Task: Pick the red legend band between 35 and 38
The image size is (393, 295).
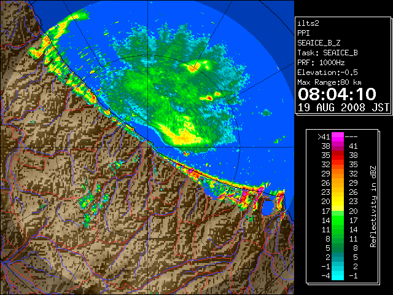Action: pyautogui.click(x=338, y=155)
